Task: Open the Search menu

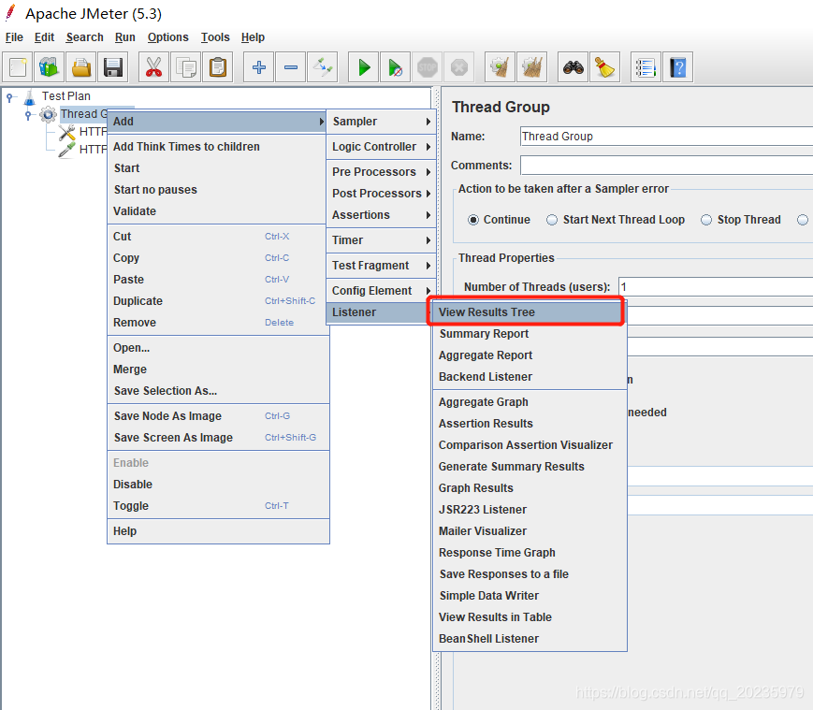Action: pyautogui.click(x=84, y=37)
